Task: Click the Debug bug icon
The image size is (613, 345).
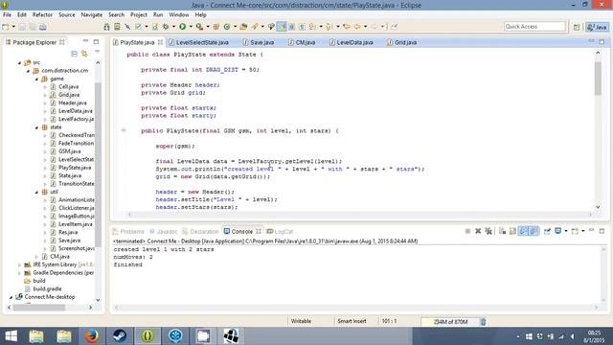Action: click(166, 27)
